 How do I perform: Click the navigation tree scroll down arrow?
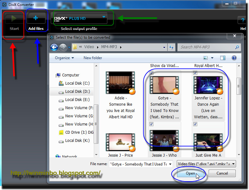(96, 155)
